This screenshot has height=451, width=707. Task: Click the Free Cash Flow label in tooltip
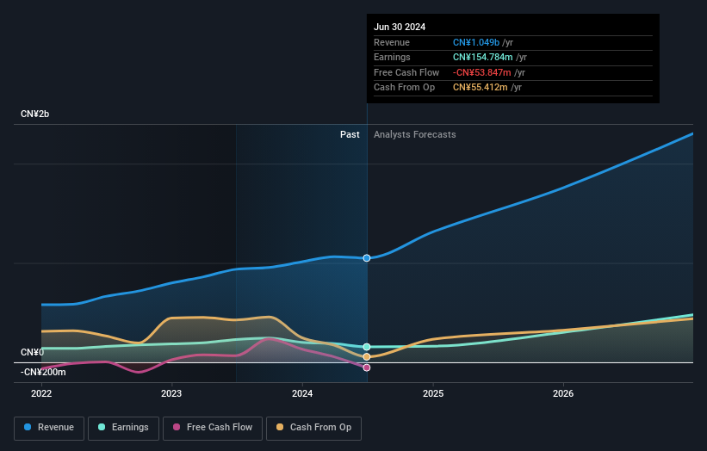coord(406,72)
